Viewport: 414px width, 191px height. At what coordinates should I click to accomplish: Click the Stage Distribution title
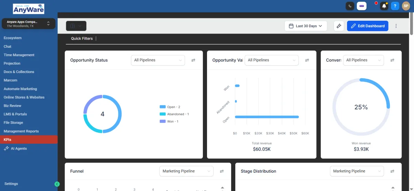(x=258, y=171)
